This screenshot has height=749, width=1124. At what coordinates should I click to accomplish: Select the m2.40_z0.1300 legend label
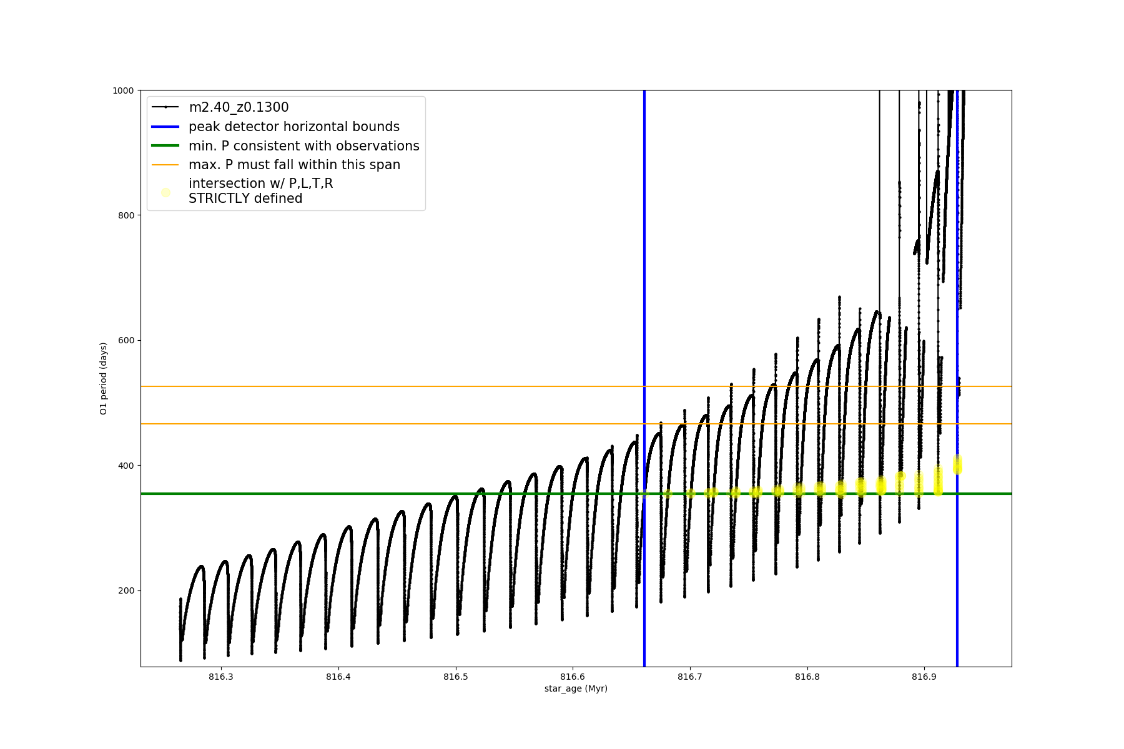click(239, 107)
